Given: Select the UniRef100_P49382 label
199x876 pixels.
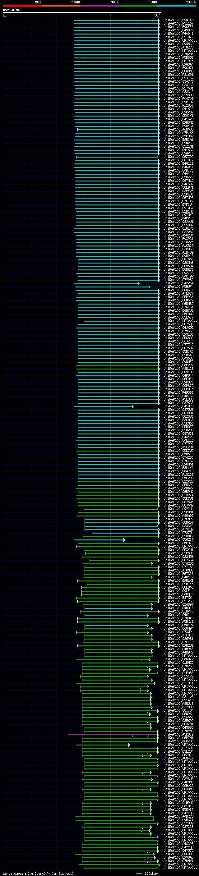Looking at the screenshot, I should click(x=178, y=393).
